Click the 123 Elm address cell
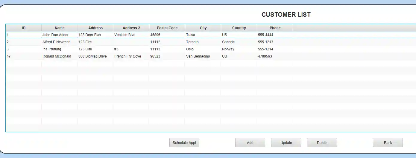416x158 pixels. coord(95,42)
